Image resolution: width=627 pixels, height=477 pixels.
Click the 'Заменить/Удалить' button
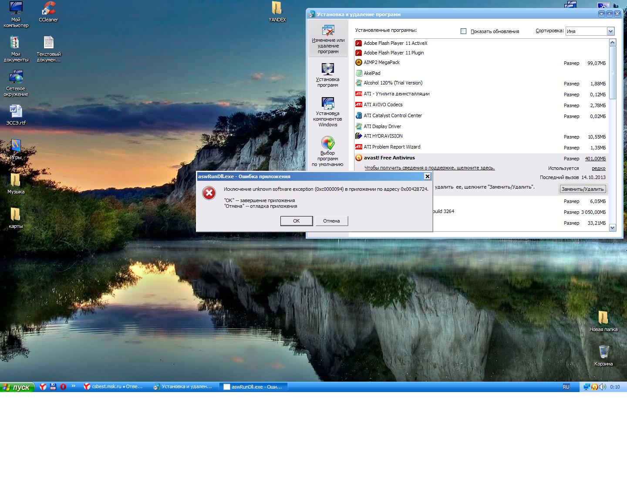[582, 189]
